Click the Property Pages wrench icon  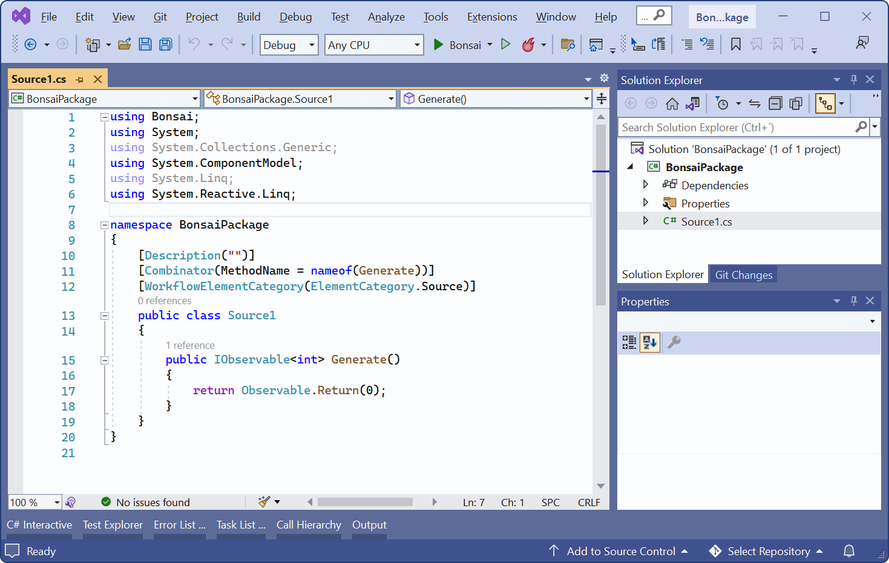674,343
